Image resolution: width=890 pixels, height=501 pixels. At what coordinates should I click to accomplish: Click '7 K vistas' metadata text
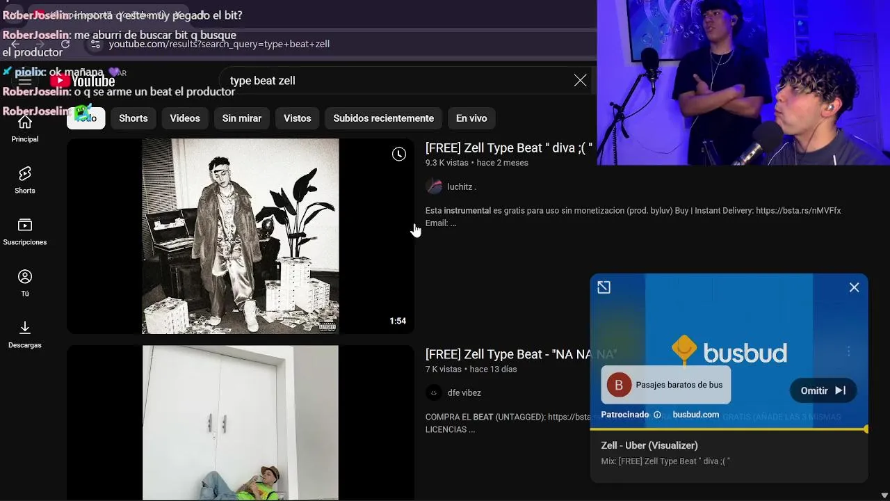(444, 369)
